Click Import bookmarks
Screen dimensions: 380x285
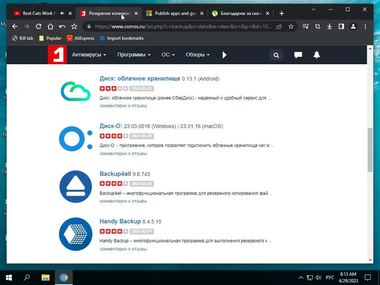(122, 38)
